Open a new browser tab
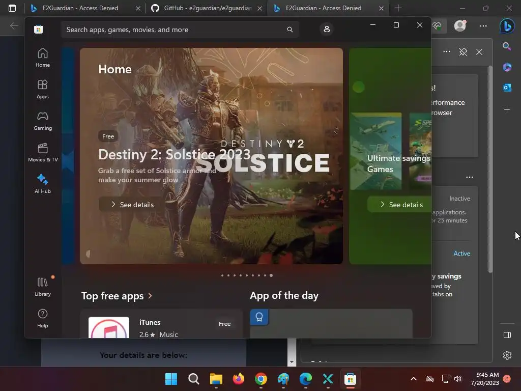The image size is (521, 391). click(x=398, y=8)
